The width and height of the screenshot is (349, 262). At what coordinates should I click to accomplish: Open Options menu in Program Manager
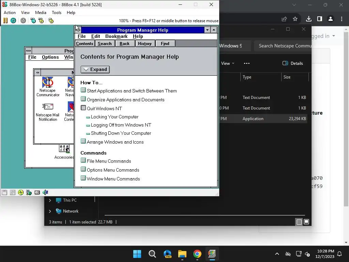pos(50,57)
